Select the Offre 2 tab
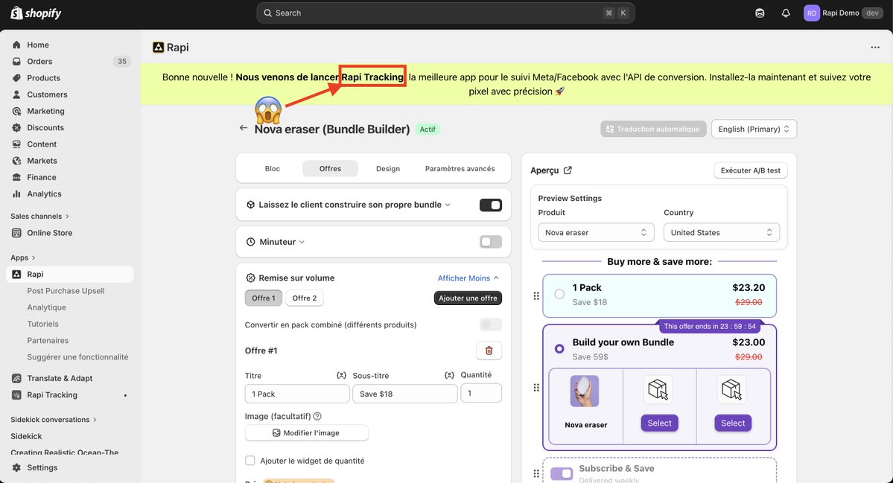This screenshot has height=483, width=893. [304, 298]
